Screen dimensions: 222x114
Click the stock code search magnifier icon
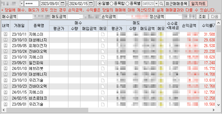(161, 4)
